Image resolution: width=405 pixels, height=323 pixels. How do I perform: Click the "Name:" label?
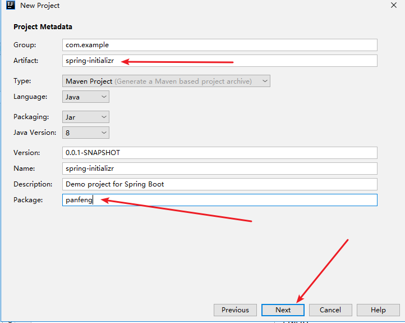pyautogui.click(x=24, y=169)
